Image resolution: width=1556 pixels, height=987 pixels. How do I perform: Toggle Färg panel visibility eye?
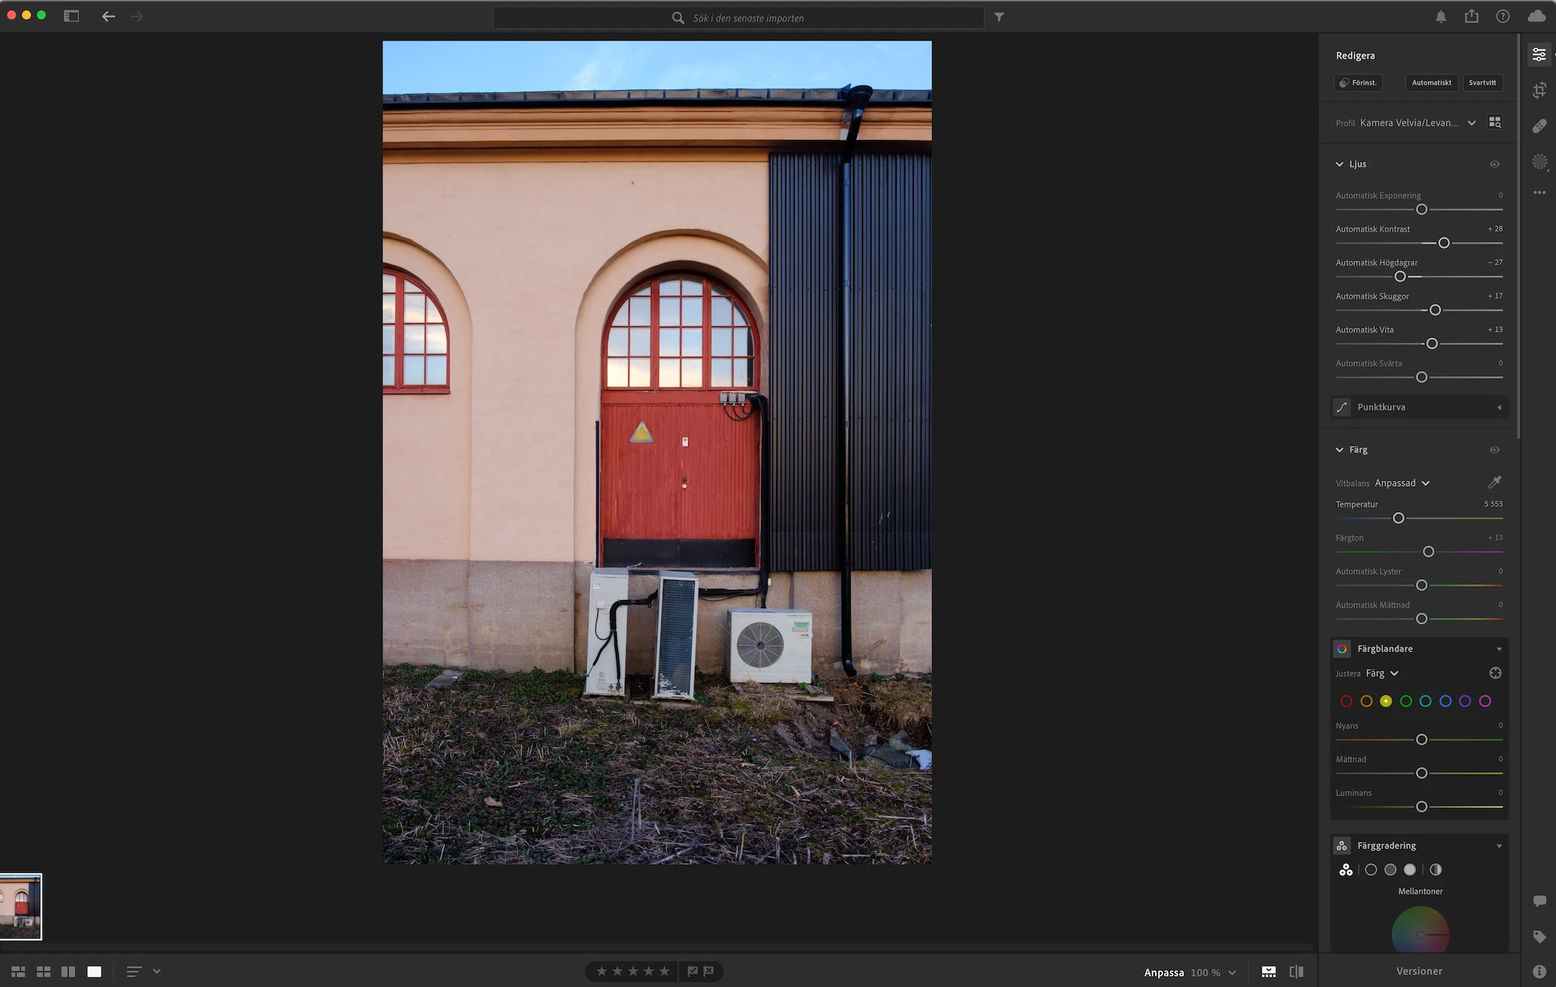tap(1494, 450)
